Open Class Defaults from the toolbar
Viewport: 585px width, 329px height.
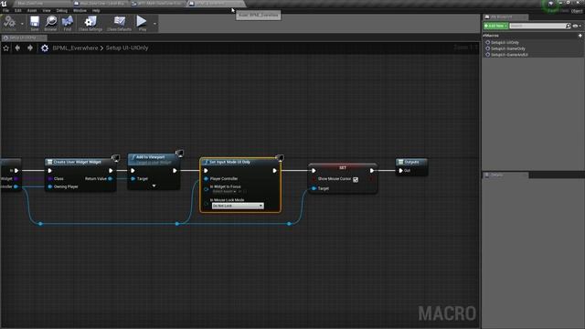pos(120,23)
